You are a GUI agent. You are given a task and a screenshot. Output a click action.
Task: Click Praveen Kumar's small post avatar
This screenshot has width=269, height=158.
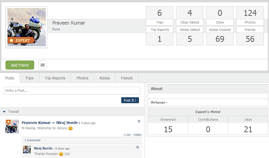point(12,126)
